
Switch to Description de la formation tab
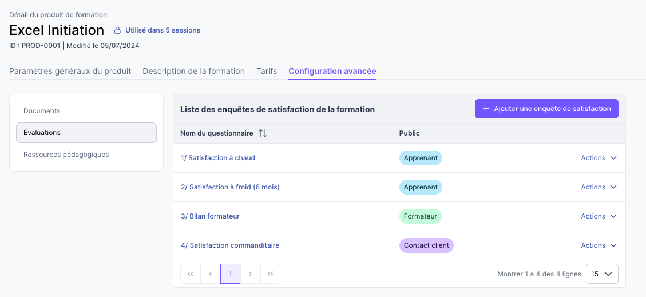[x=193, y=71]
